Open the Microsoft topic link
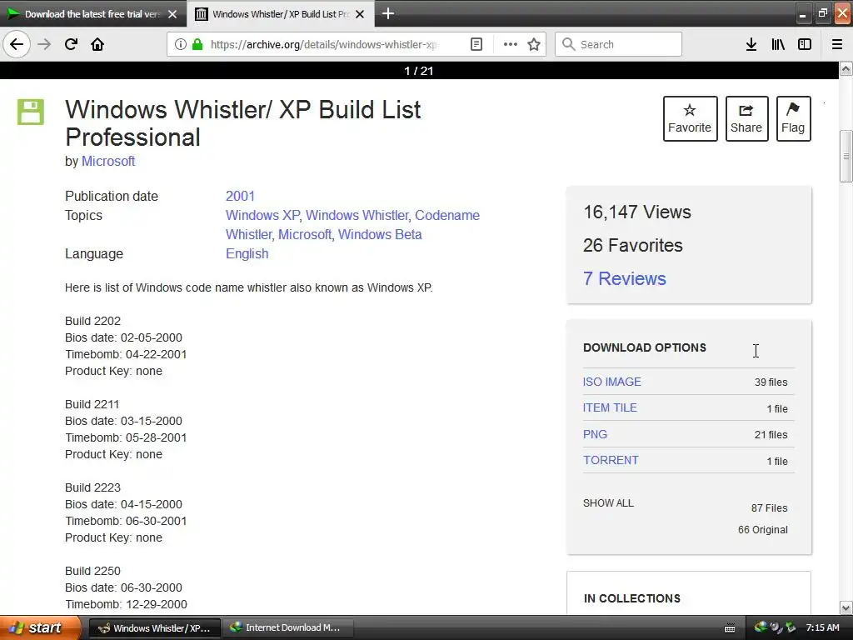This screenshot has width=853, height=640. pos(305,234)
